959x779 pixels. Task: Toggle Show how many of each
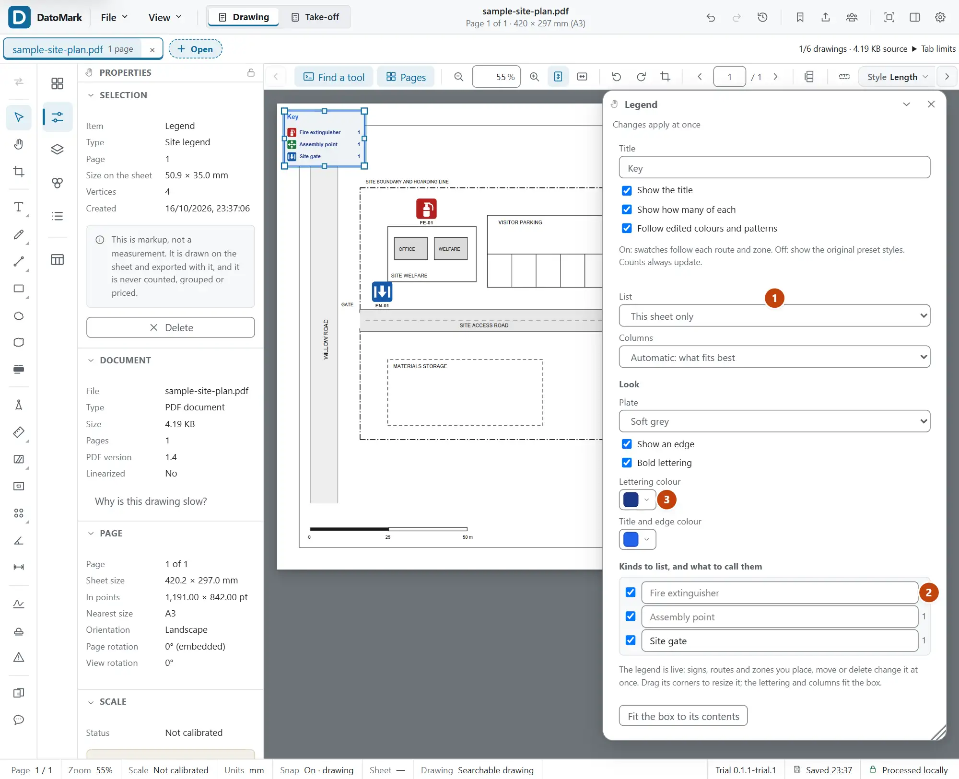click(627, 209)
